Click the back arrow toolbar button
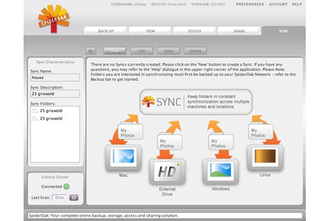 point(91,51)
